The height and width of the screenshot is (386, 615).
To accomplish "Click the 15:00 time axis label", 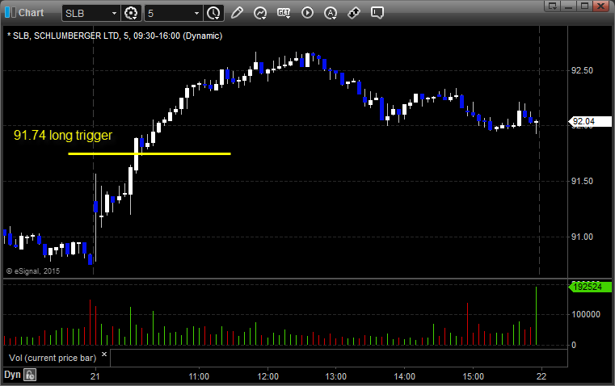I will (473, 376).
